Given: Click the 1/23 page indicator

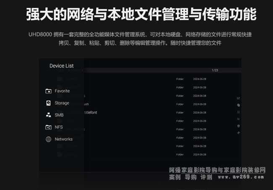Looking at the screenshot, I should (215, 70).
